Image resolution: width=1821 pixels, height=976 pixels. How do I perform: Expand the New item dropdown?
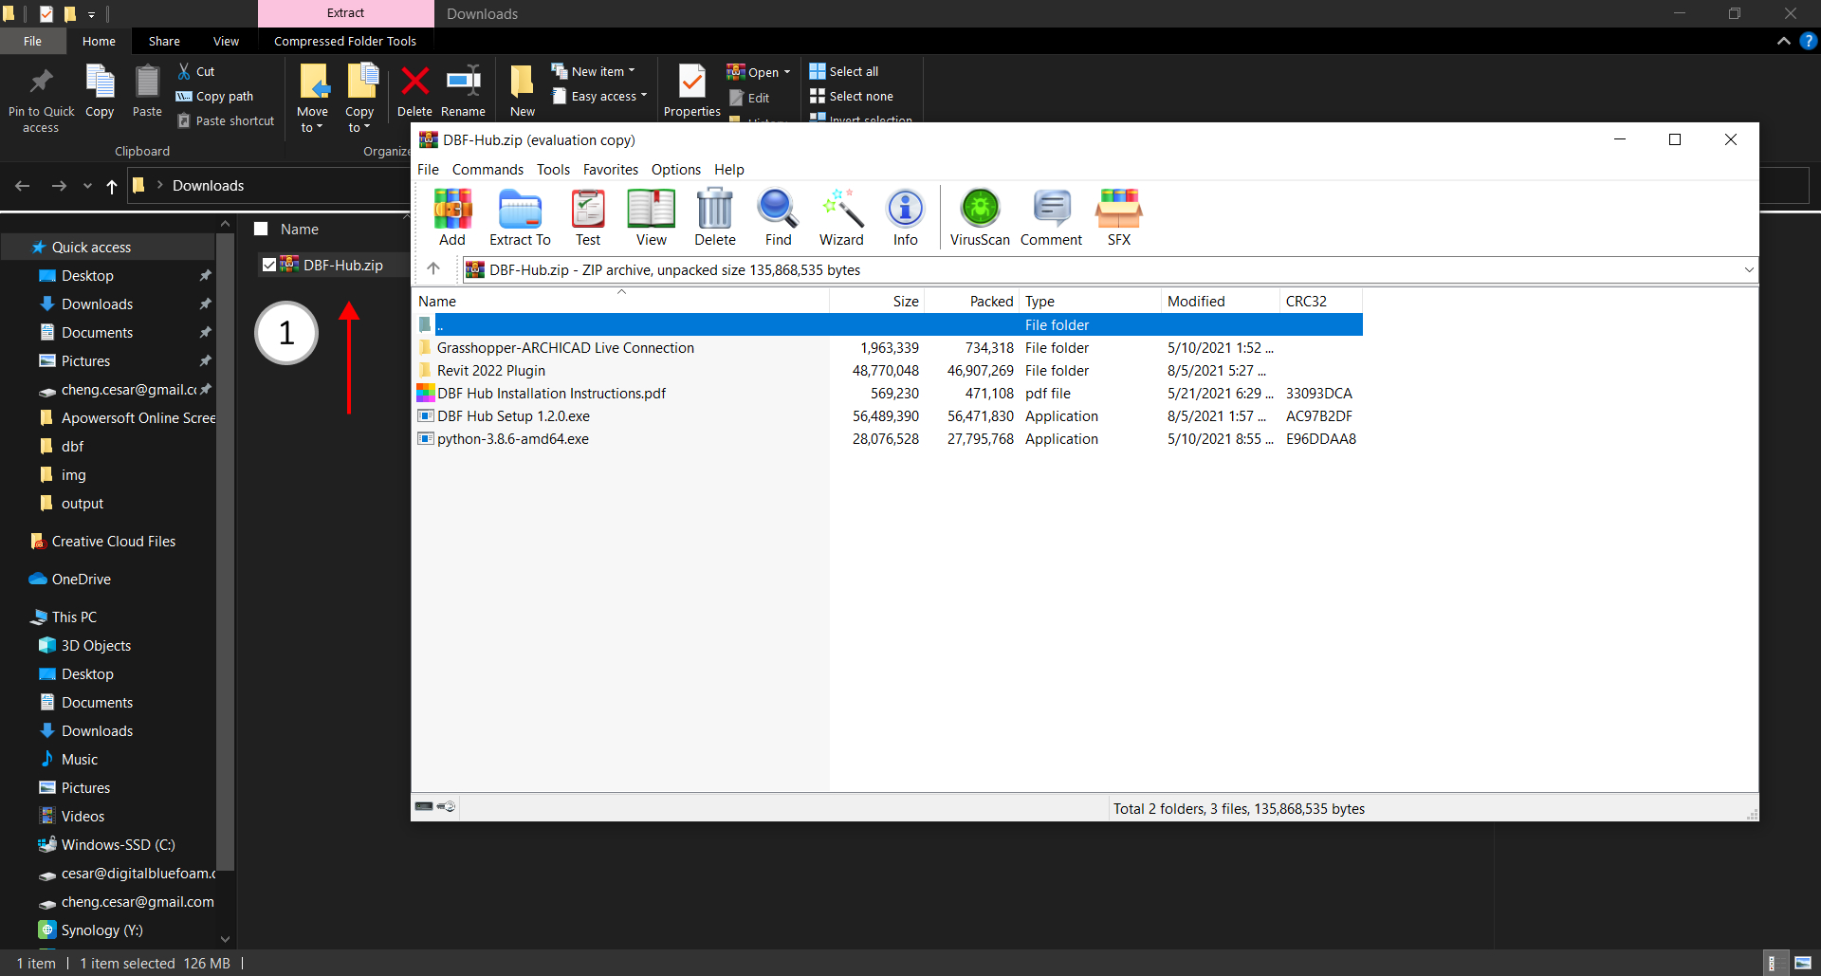click(x=632, y=71)
